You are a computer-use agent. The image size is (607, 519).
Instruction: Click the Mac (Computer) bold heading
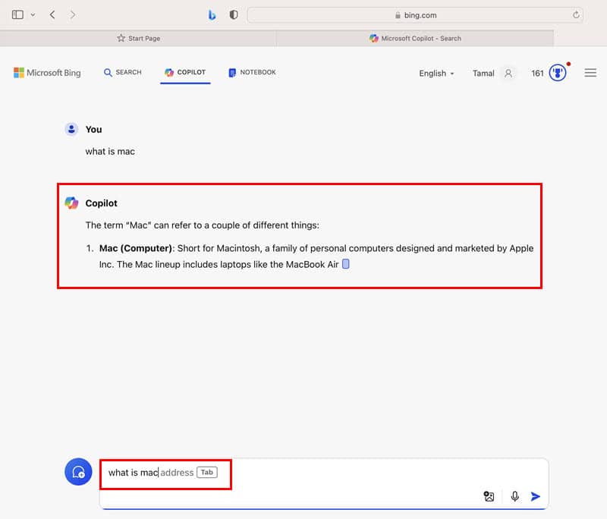coord(136,248)
